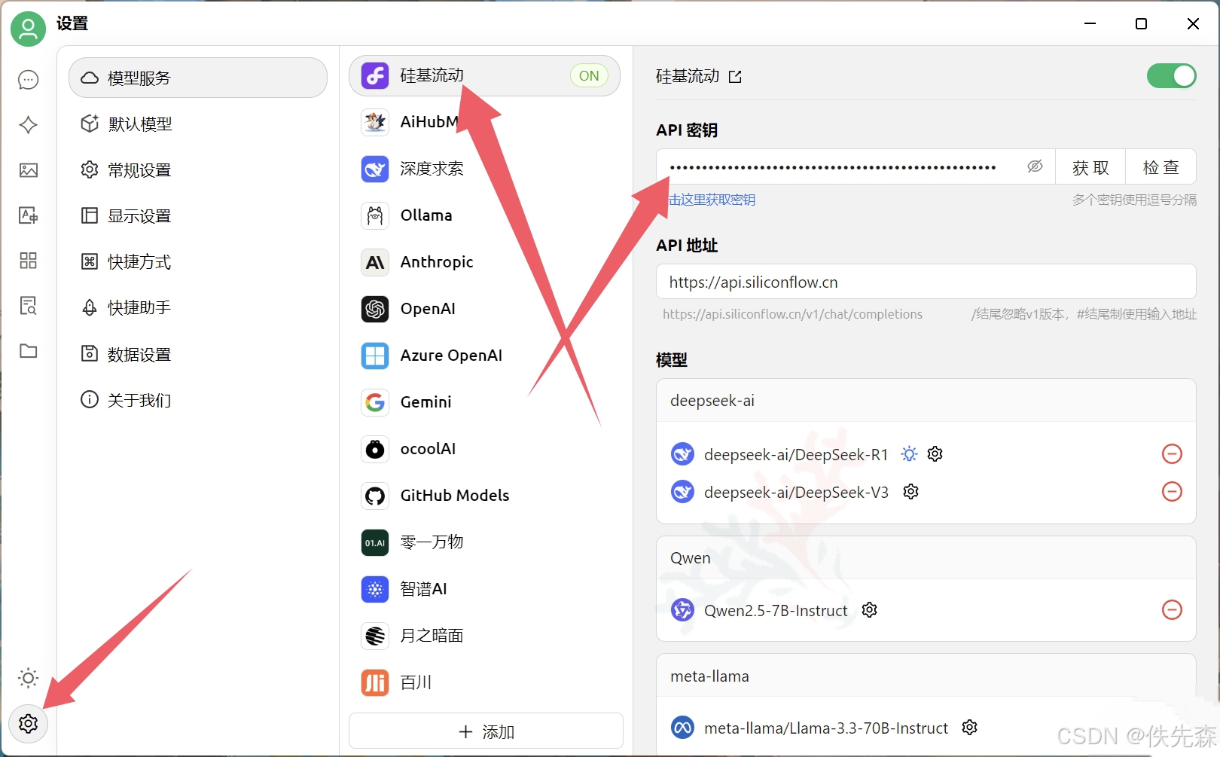Open the image painting sidebar icon
Image resolution: width=1220 pixels, height=757 pixels.
coord(28,170)
